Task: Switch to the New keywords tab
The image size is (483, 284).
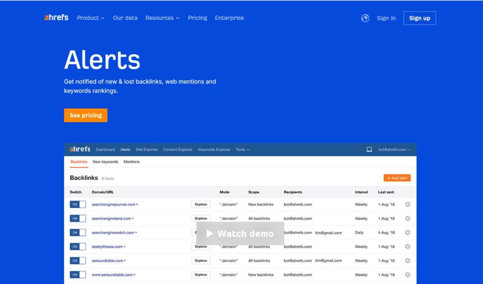Action: tap(105, 162)
